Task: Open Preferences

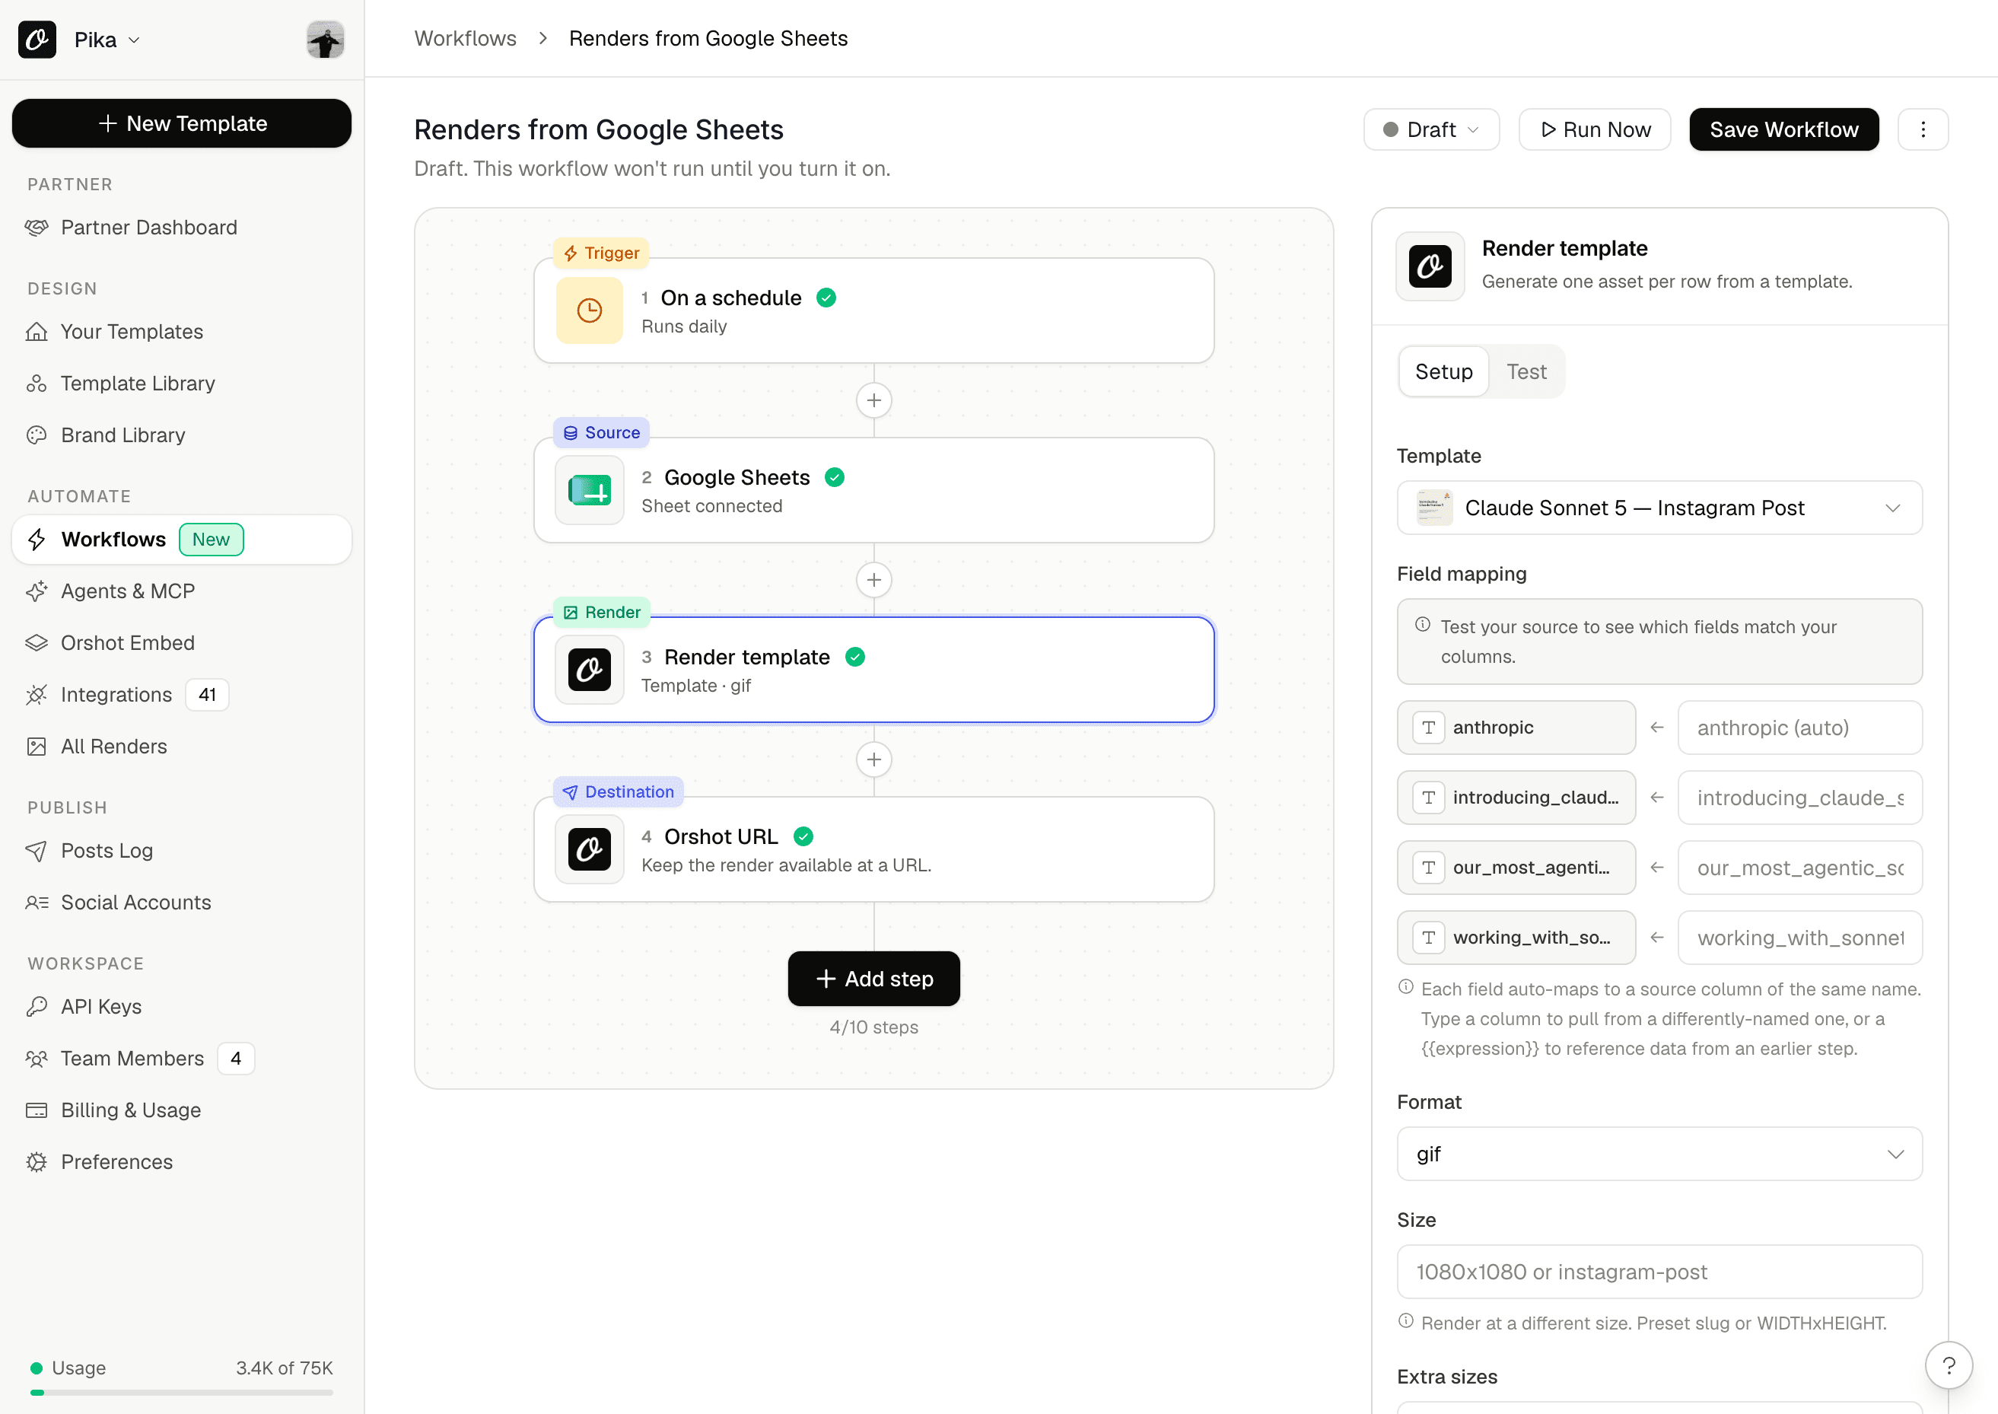Action: (x=181, y=1162)
